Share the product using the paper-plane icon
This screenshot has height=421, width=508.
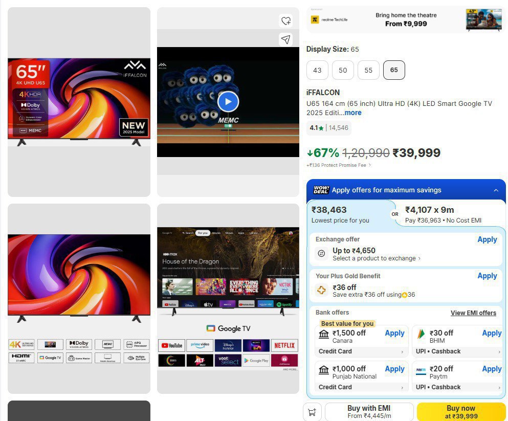click(x=286, y=39)
